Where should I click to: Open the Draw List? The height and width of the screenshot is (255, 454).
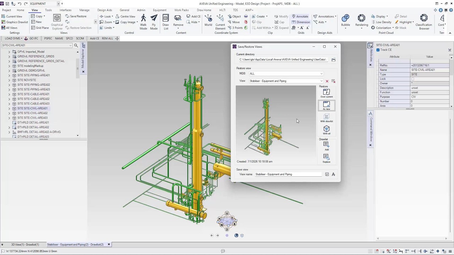pos(166,22)
